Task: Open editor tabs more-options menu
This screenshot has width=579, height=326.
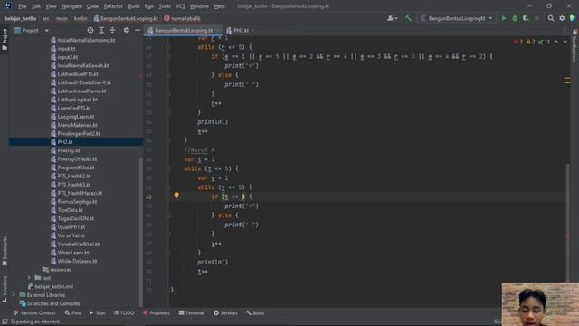Action: pyautogui.click(x=565, y=30)
